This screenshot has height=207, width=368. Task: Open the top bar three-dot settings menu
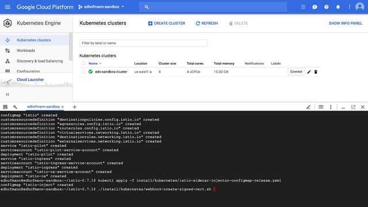pos(349,7)
